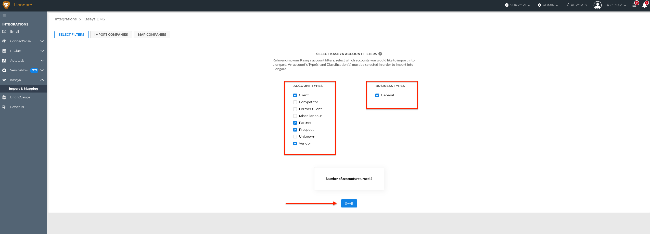This screenshot has height=234, width=650.
Task: Go to Integrations breadcrumb link
Action: 66,19
